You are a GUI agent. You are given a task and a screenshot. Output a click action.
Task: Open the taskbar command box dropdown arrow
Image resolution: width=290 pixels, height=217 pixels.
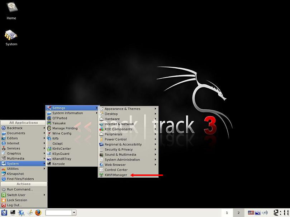pos(74,213)
